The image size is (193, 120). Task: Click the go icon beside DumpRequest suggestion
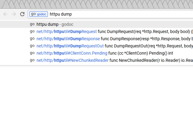point(32,31)
